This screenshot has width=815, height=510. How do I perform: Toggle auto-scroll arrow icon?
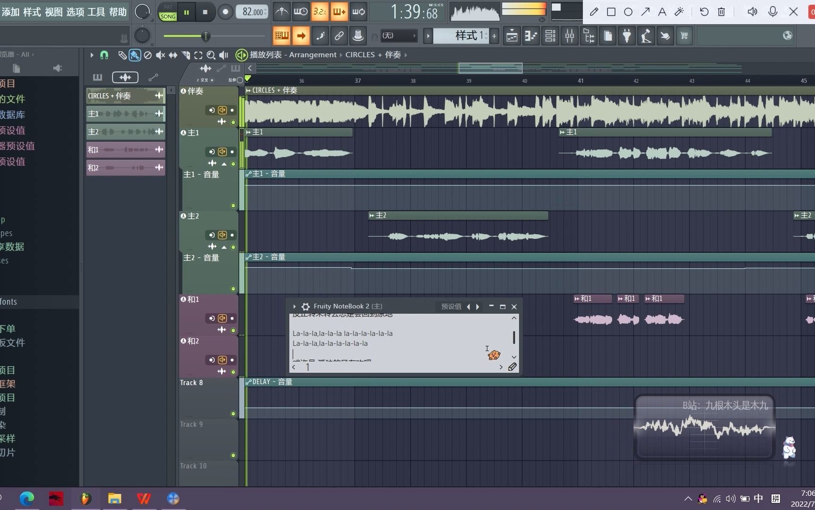301,35
